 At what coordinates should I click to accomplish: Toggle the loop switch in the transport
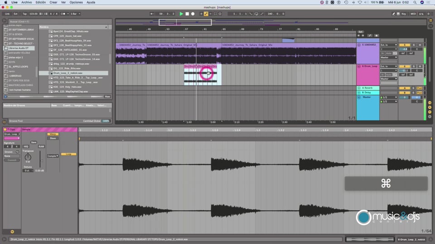click(256, 14)
